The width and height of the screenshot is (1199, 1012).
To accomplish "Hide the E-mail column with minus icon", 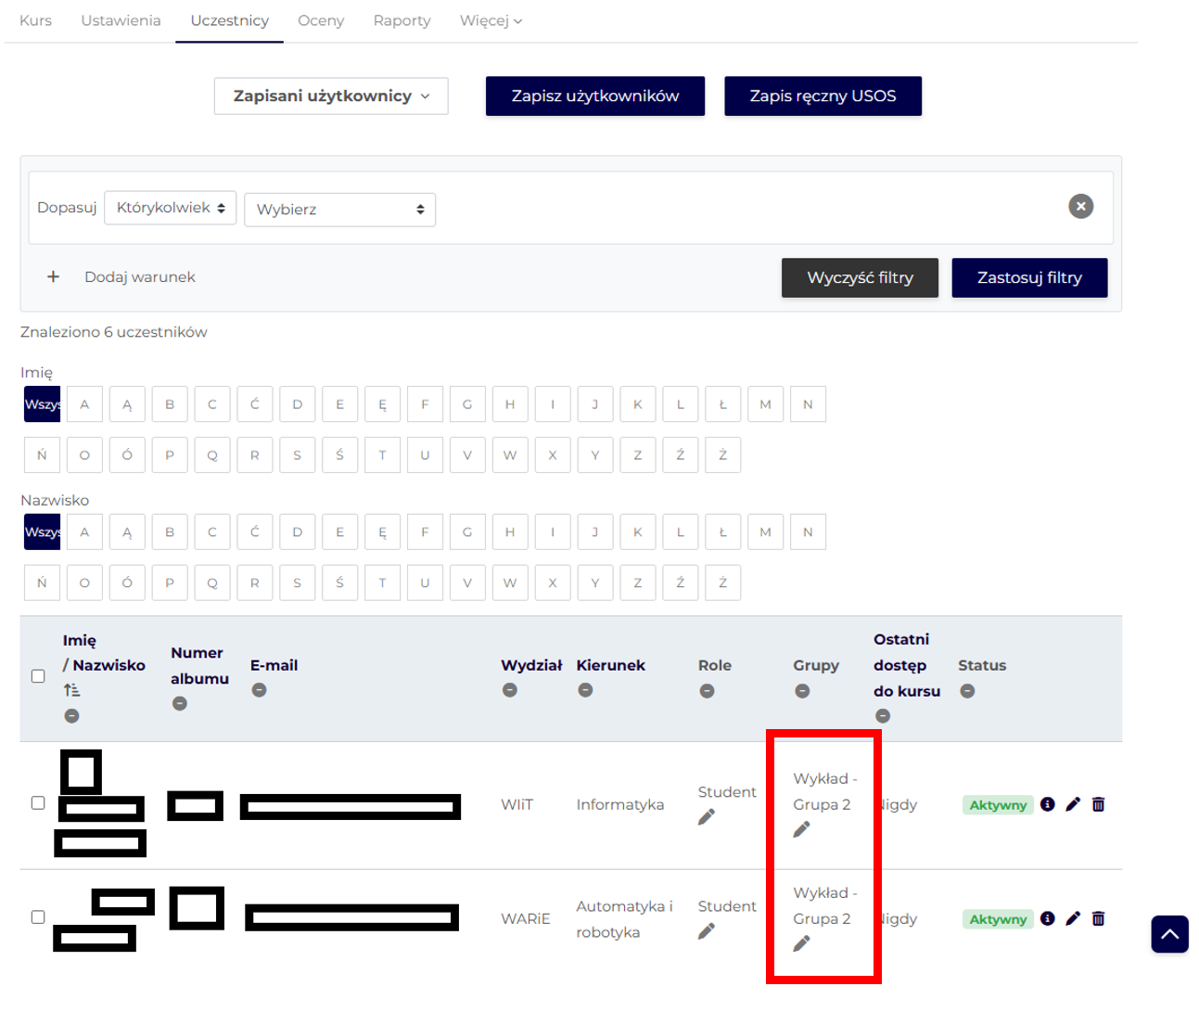I will click(x=260, y=690).
